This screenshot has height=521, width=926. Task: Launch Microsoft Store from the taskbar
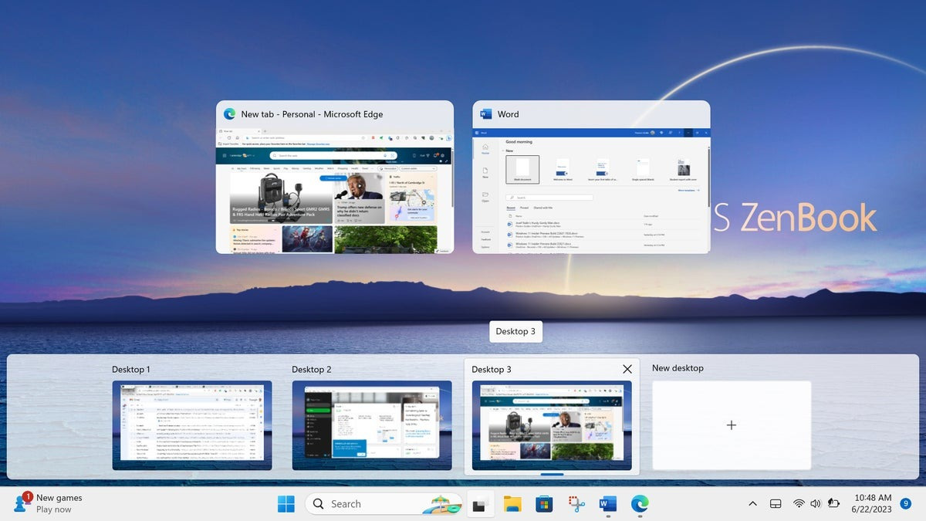click(544, 504)
